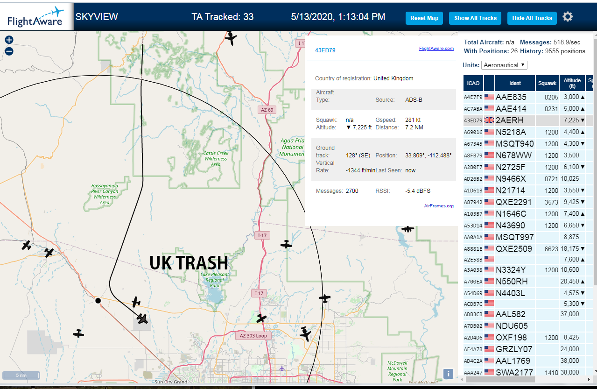Select the AAL582 aircraft row

click(x=528, y=314)
